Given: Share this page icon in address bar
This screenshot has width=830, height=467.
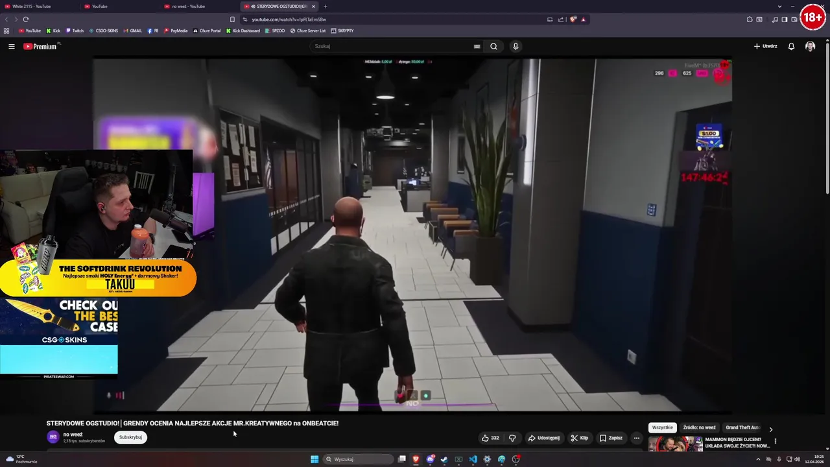Looking at the screenshot, I should 562,19.
